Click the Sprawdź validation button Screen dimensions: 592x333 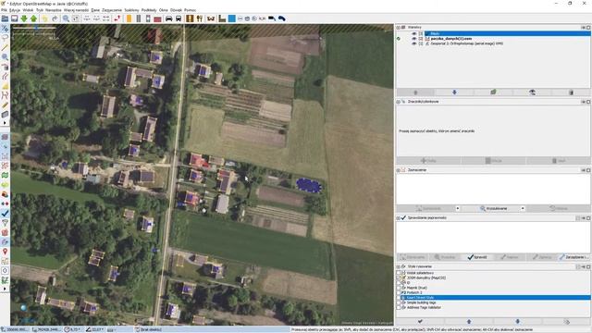[477, 257]
